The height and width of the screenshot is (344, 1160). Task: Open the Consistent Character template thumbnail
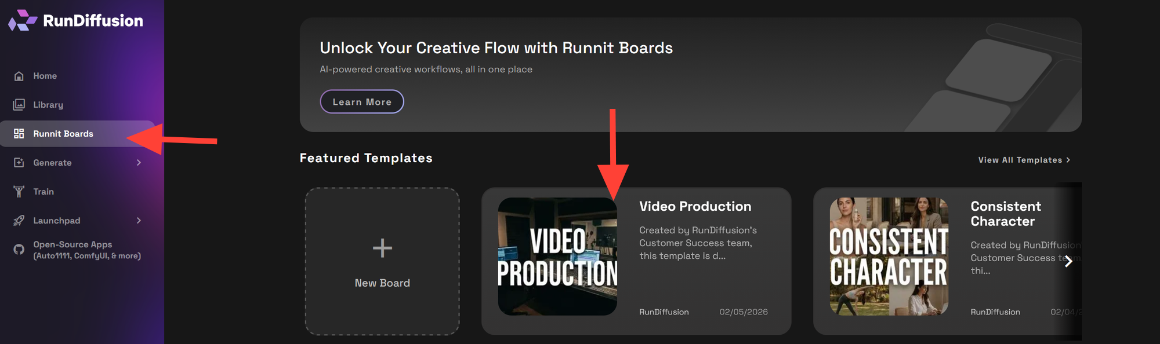(x=889, y=257)
